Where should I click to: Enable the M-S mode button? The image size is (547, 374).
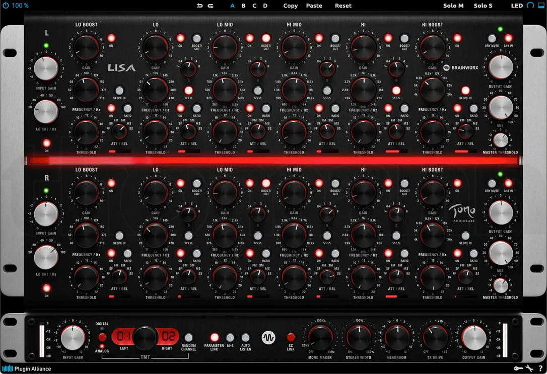[x=230, y=337]
